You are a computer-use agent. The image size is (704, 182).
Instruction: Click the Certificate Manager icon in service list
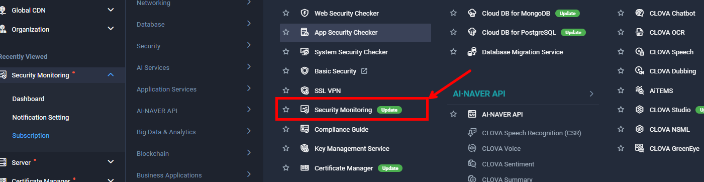coord(305,168)
